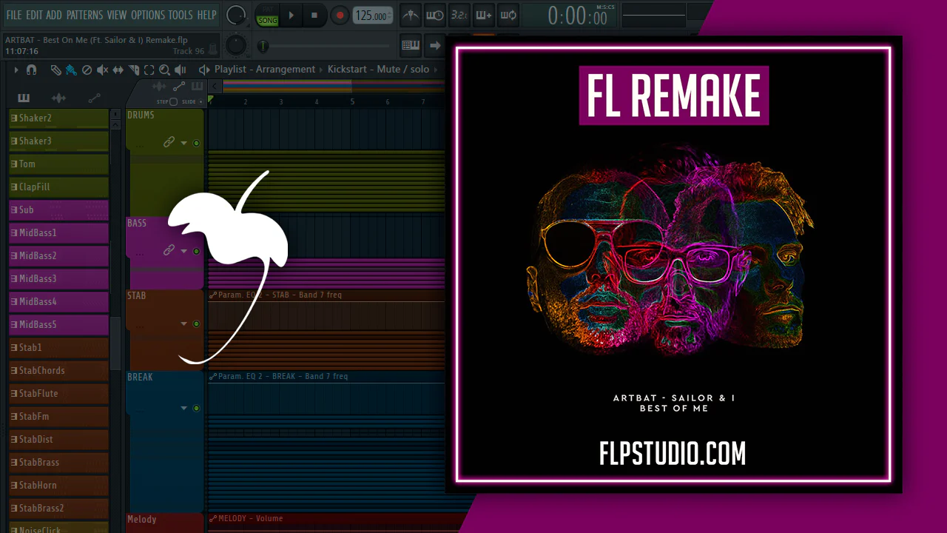Open the DRUMS track dropdown arrow
The width and height of the screenshot is (947, 533).
(x=184, y=143)
